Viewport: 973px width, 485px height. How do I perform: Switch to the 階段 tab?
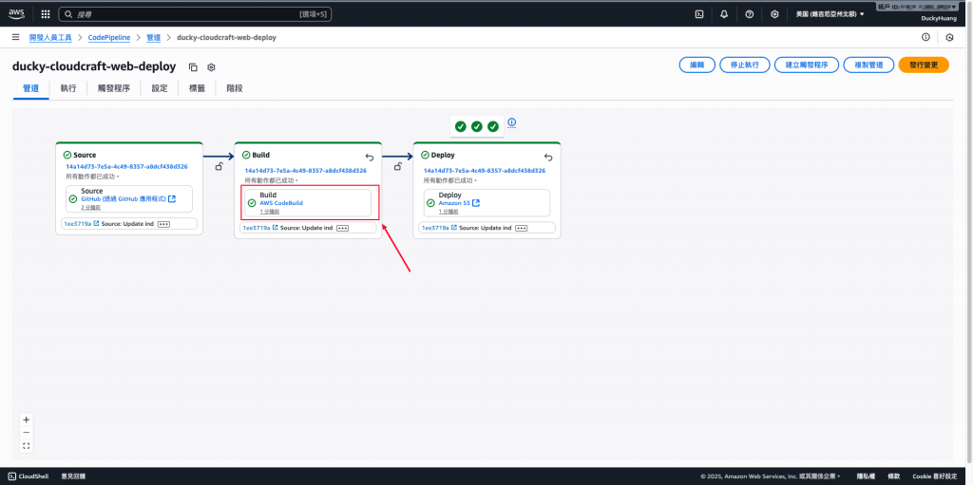[x=235, y=88]
